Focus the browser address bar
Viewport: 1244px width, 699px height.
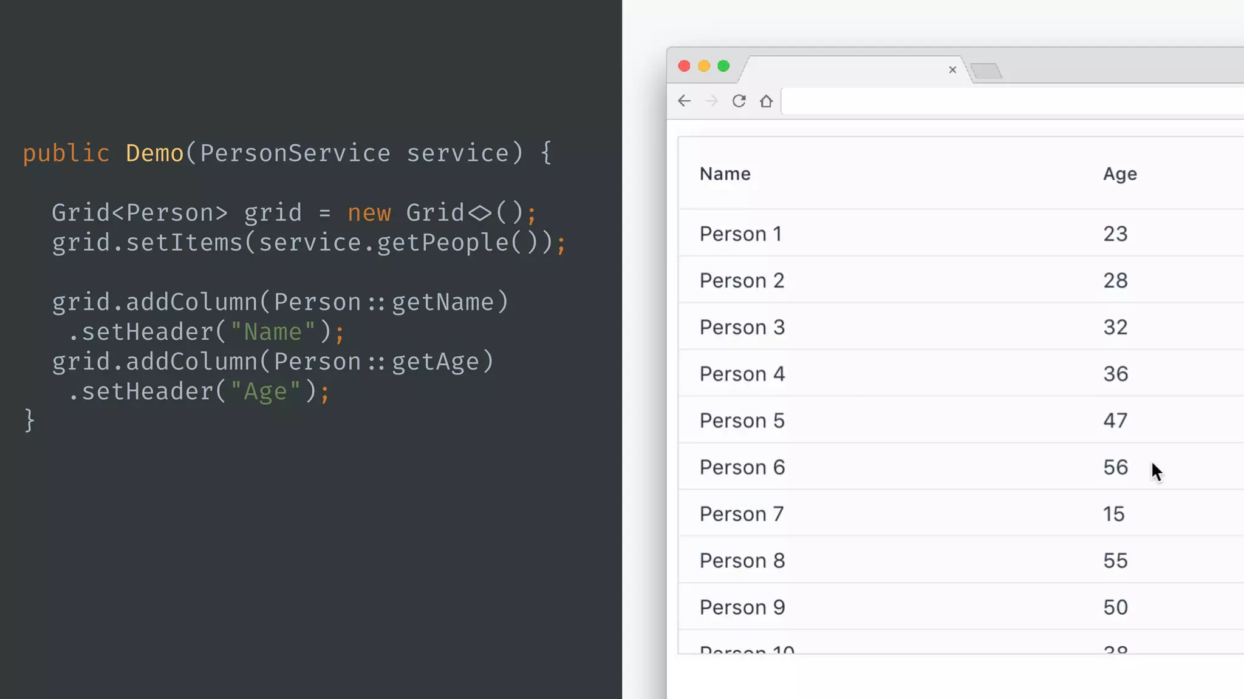coord(1008,101)
